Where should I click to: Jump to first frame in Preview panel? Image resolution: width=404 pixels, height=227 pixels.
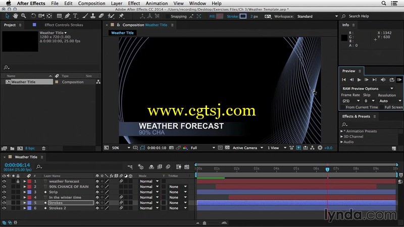pyautogui.click(x=344, y=80)
